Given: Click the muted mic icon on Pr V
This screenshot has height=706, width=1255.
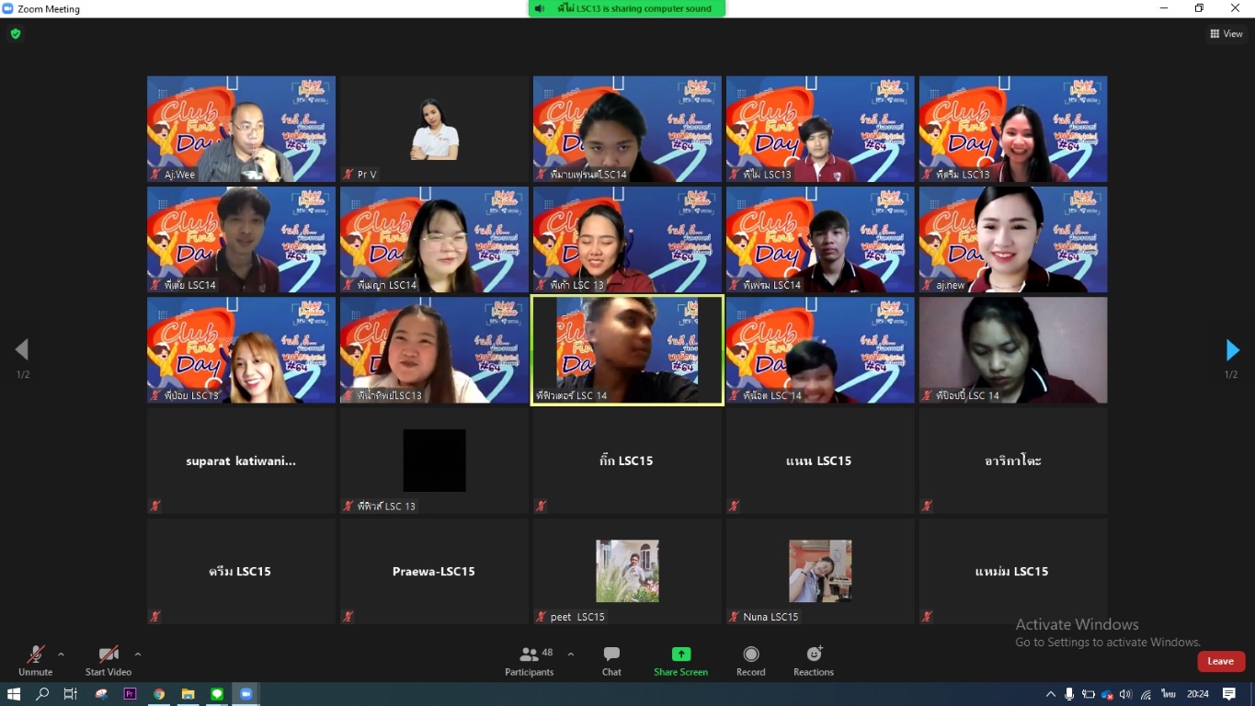Looking at the screenshot, I should [348, 174].
